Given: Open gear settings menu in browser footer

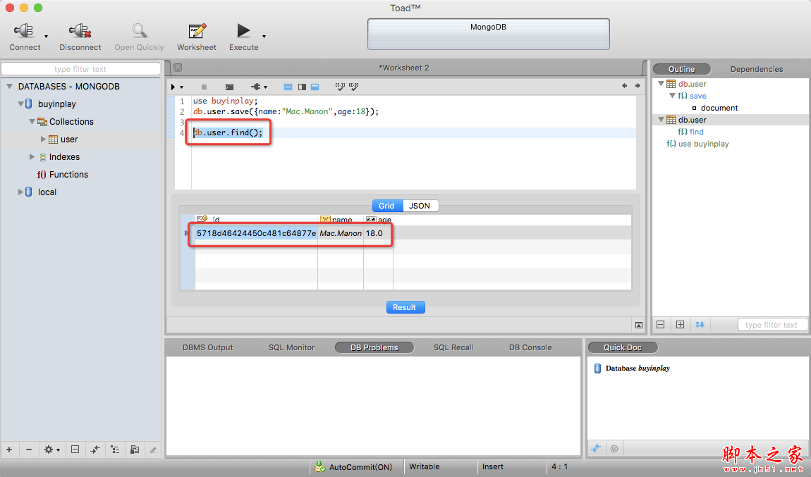Looking at the screenshot, I should 51,450.
